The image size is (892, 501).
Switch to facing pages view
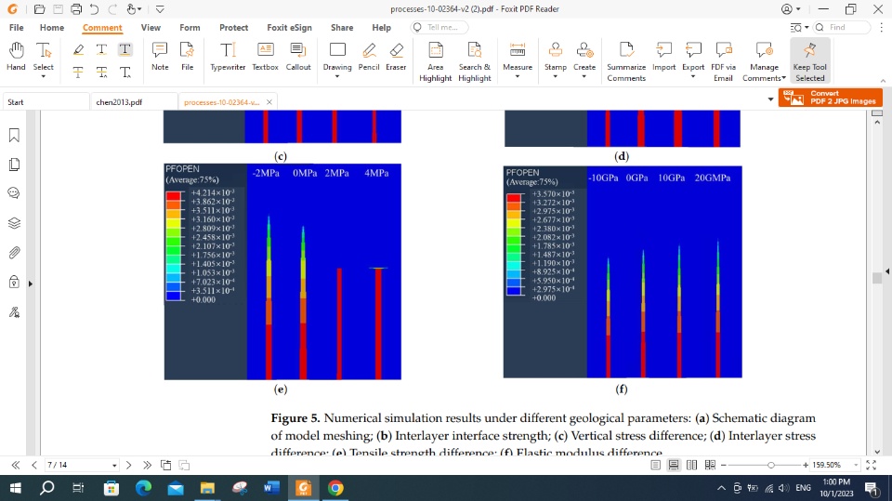(x=692, y=465)
